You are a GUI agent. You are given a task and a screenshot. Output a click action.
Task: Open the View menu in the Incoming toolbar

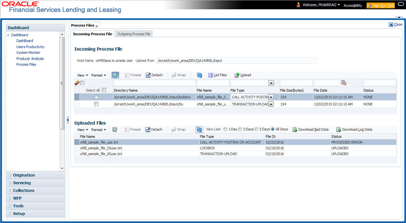tap(83, 75)
